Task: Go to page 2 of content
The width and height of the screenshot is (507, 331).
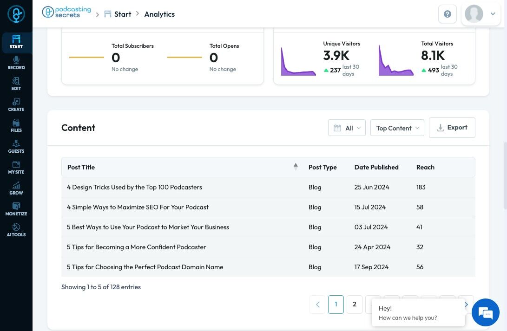Action: click(x=355, y=305)
